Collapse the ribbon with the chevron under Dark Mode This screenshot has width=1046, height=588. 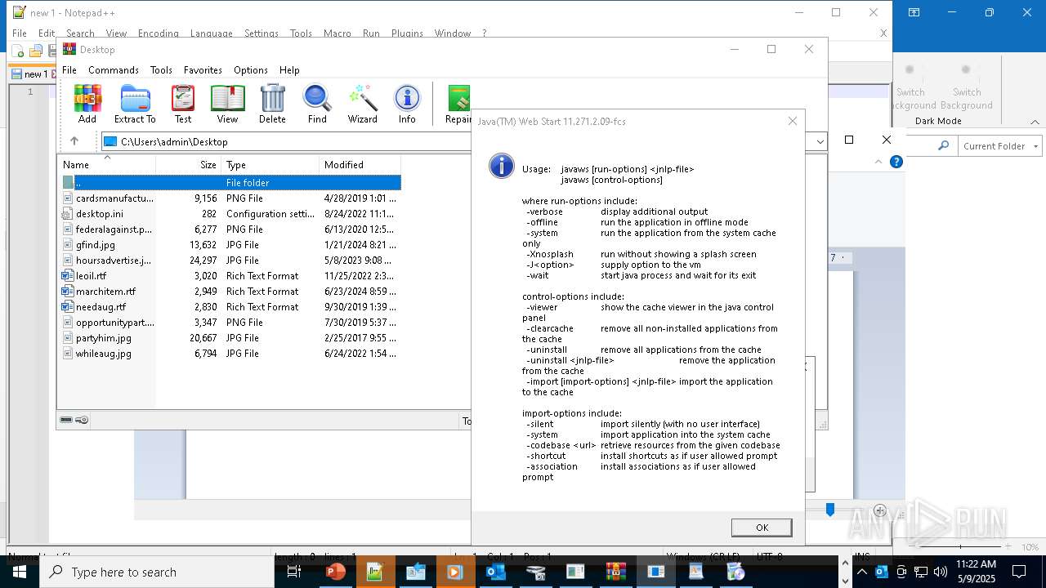[1035, 121]
